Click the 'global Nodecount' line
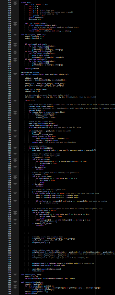115x295 pixels. (x=36, y=18)
